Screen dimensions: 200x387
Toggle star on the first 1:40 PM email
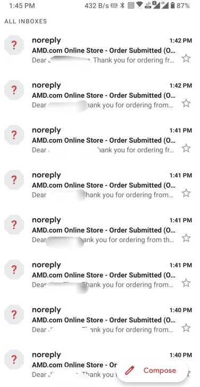pos(186,328)
